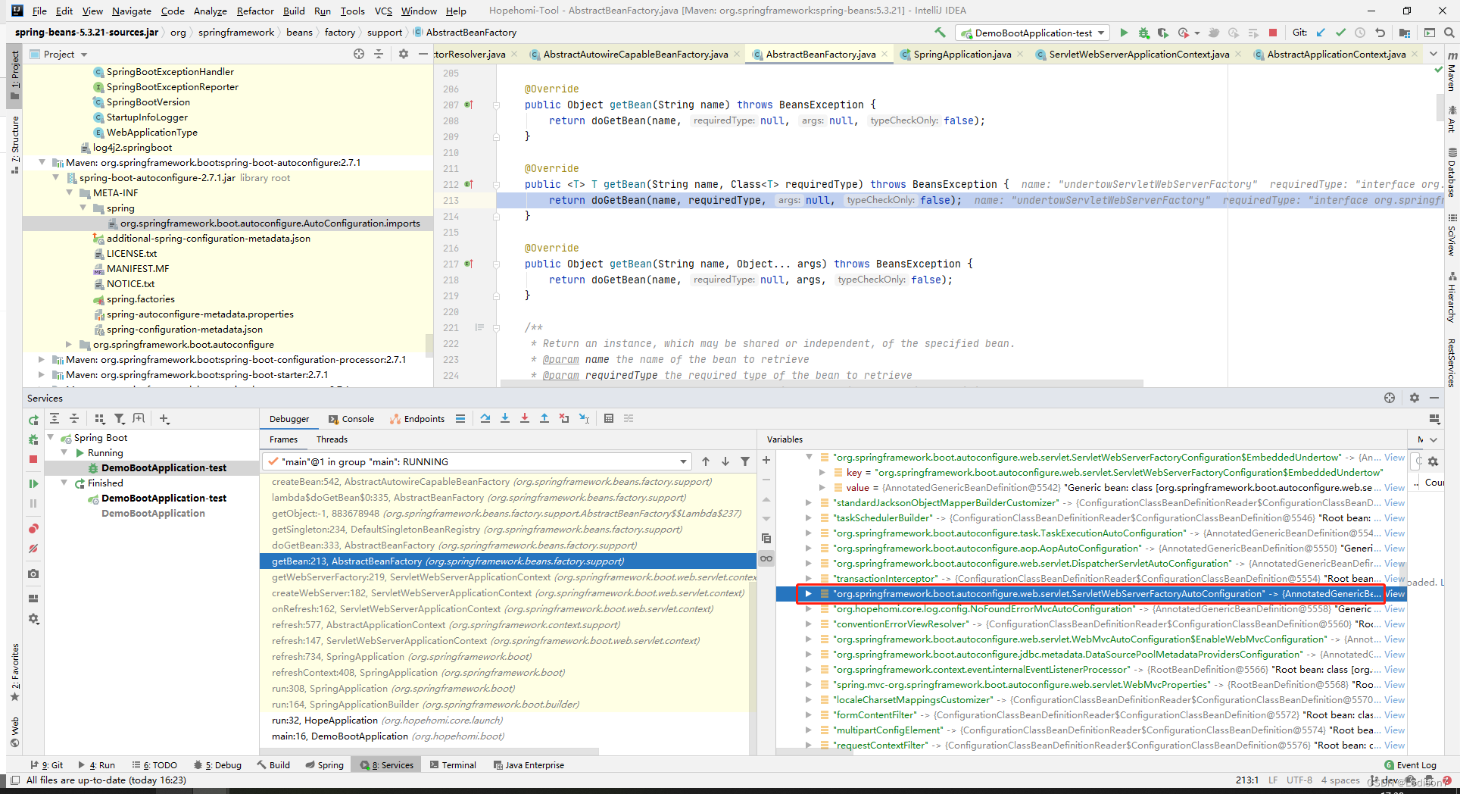1460x794 pixels.
Task: Open Project panel settings gear
Action: click(x=404, y=54)
